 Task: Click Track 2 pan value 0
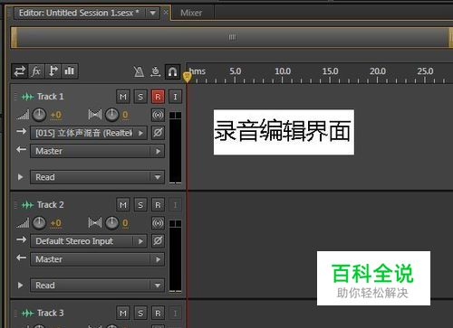click(125, 223)
